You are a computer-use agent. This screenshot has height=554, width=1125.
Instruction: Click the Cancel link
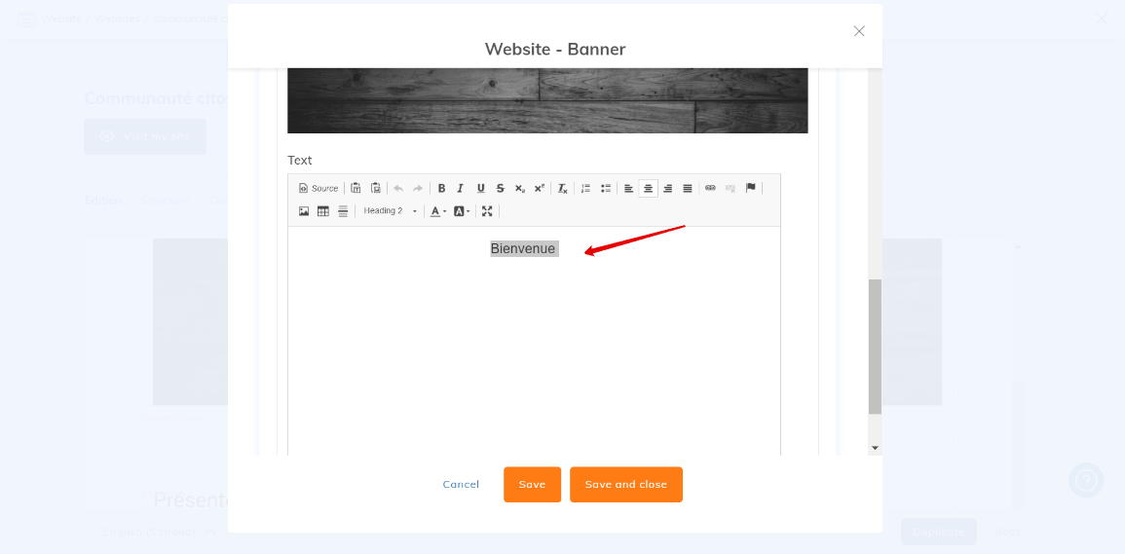coord(461,485)
